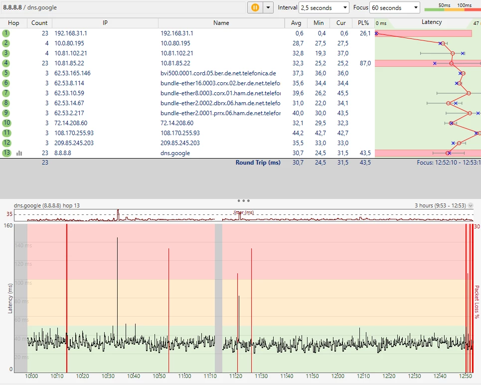Click hop 4 green circle icon
This screenshot has height=385, width=481.
coord(6,63)
